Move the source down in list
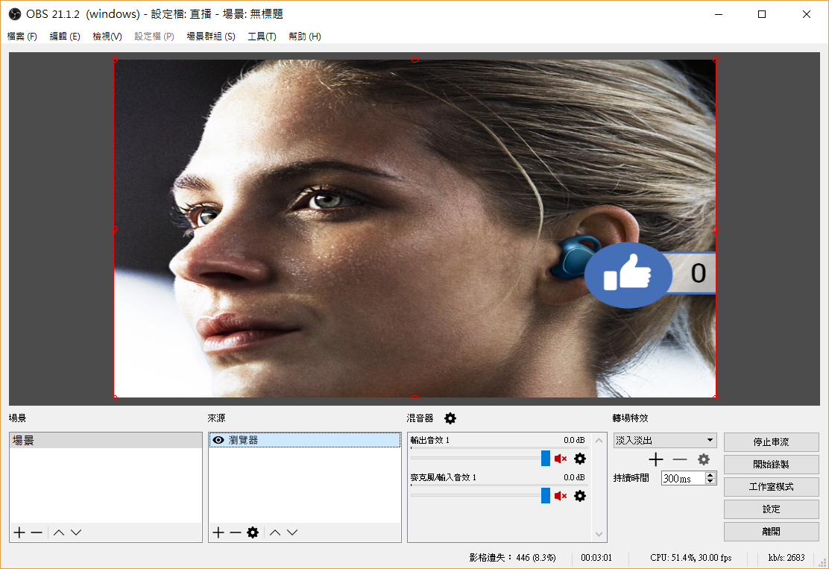Screen dimensions: 829x569 coord(292,532)
